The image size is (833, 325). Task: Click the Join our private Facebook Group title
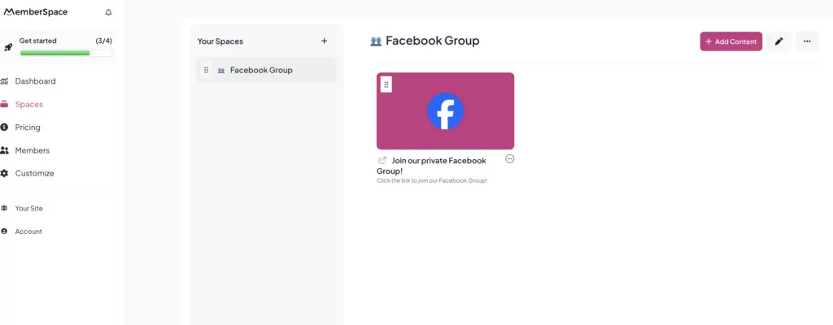(x=431, y=166)
